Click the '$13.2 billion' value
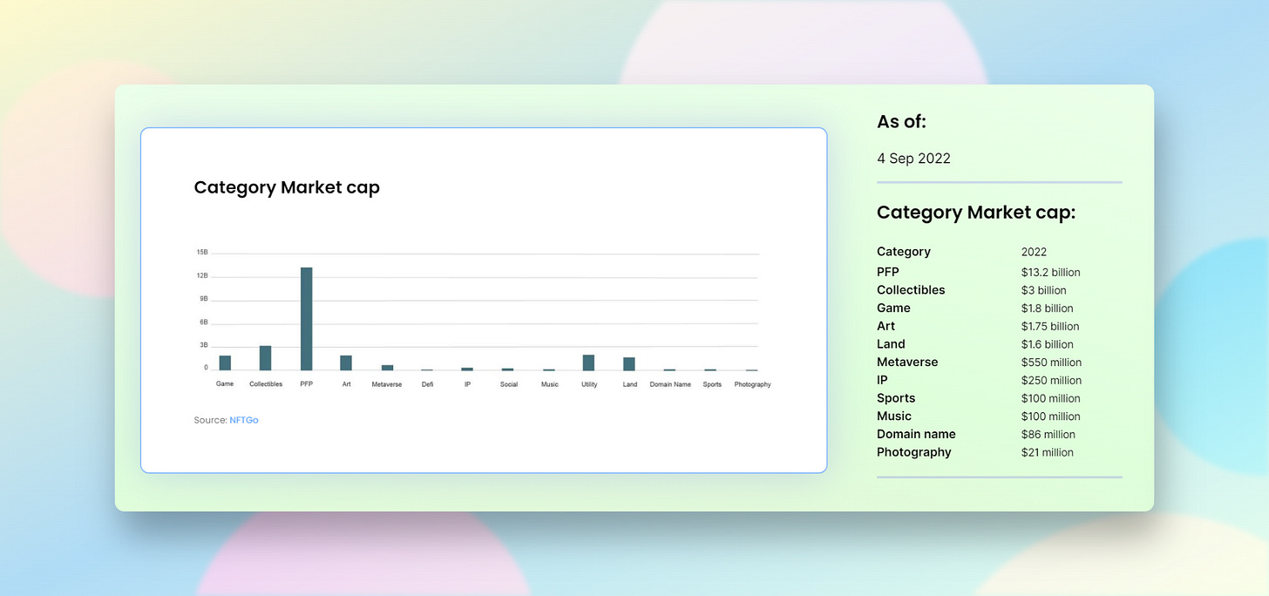This screenshot has height=596, width=1269. 1050,273
